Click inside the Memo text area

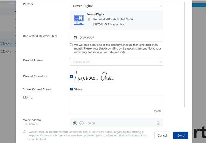pyautogui.click(x=116, y=104)
